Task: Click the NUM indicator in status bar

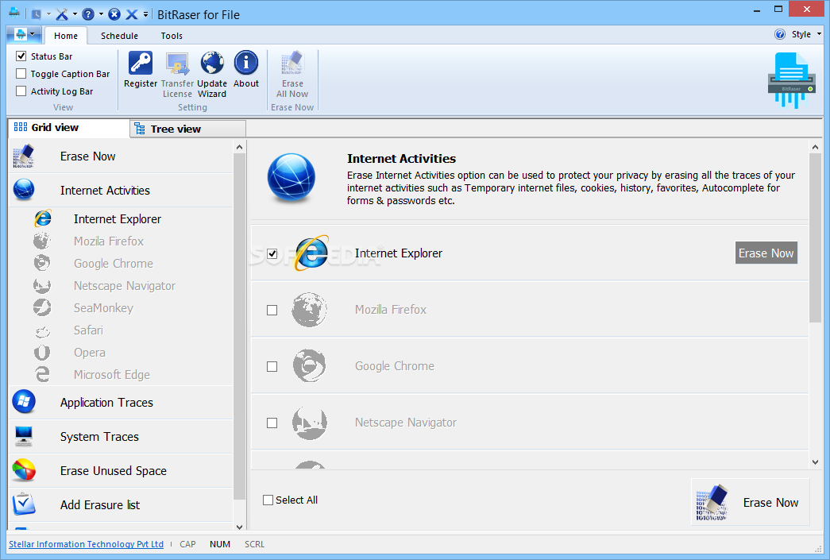Action: [x=220, y=544]
